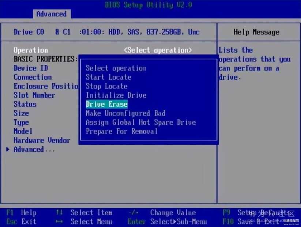Click the Drive C0 & C1 header
This screenshot has width=301, height=227.
point(106,32)
